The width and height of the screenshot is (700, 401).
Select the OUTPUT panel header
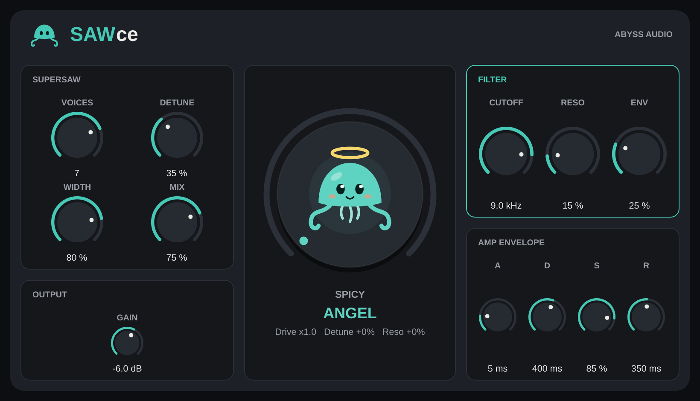coord(50,294)
